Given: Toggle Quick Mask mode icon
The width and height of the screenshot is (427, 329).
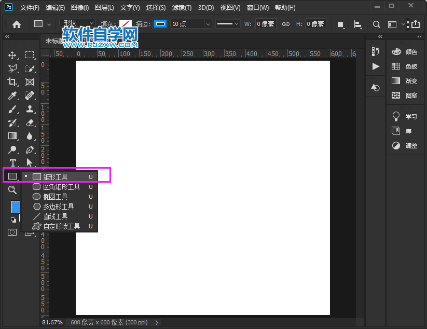Looking at the screenshot, I should tap(12, 232).
